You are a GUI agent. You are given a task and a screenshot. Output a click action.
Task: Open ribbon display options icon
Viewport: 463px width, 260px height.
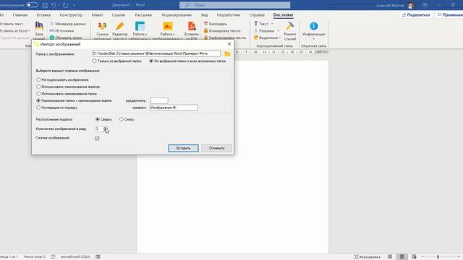click(425, 5)
